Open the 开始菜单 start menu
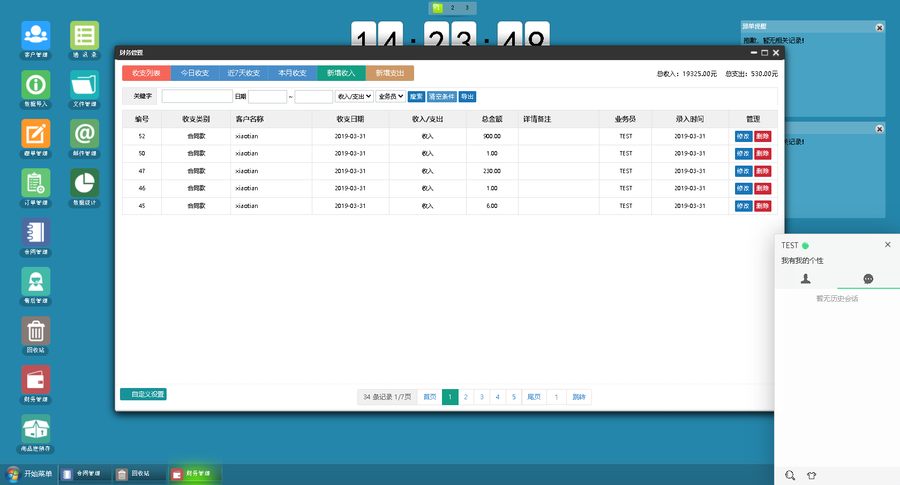Viewport: 900px width, 485px height. click(29, 474)
